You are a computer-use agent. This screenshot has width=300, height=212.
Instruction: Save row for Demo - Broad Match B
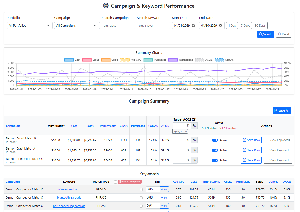pos(251,140)
